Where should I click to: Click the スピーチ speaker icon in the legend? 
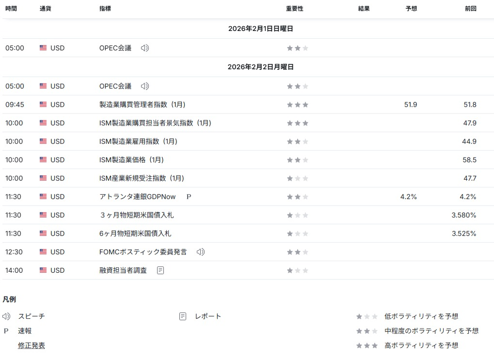pyautogui.click(x=6, y=316)
